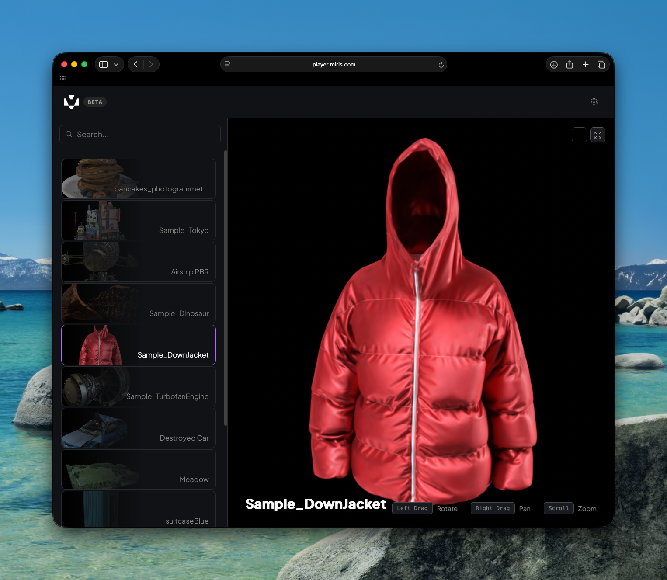Click the Miris logo in the header
Viewport: 667px width, 580px height.
pos(71,102)
